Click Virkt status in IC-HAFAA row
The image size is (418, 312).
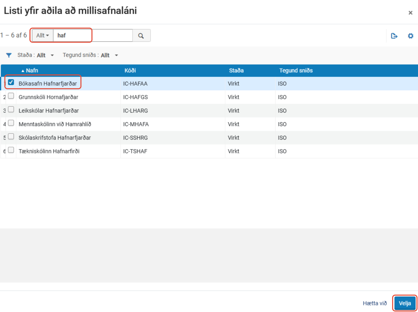click(x=233, y=84)
